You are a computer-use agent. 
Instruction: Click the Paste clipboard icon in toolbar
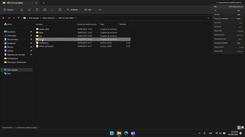click(37, 10)
